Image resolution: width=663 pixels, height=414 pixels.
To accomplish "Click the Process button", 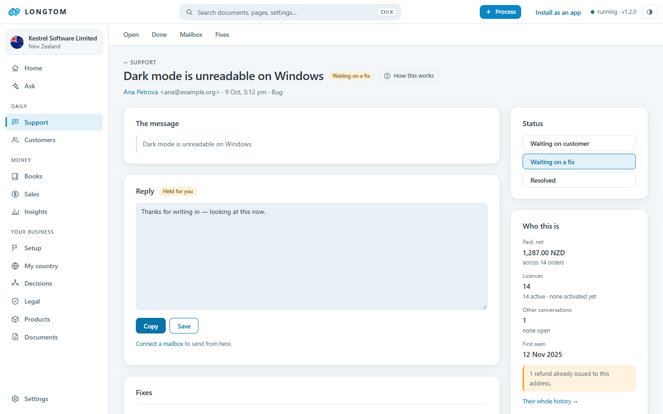I will tap(500, 12).
